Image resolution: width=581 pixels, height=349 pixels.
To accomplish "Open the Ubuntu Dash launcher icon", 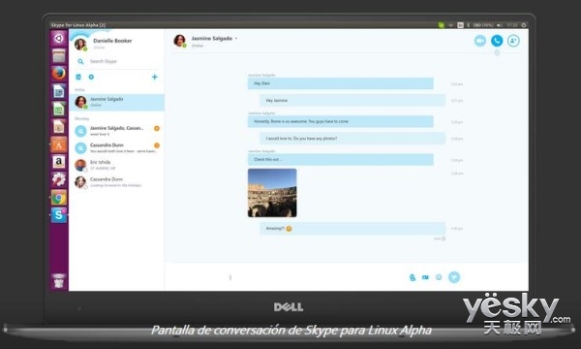I will [x=58, y=38].
